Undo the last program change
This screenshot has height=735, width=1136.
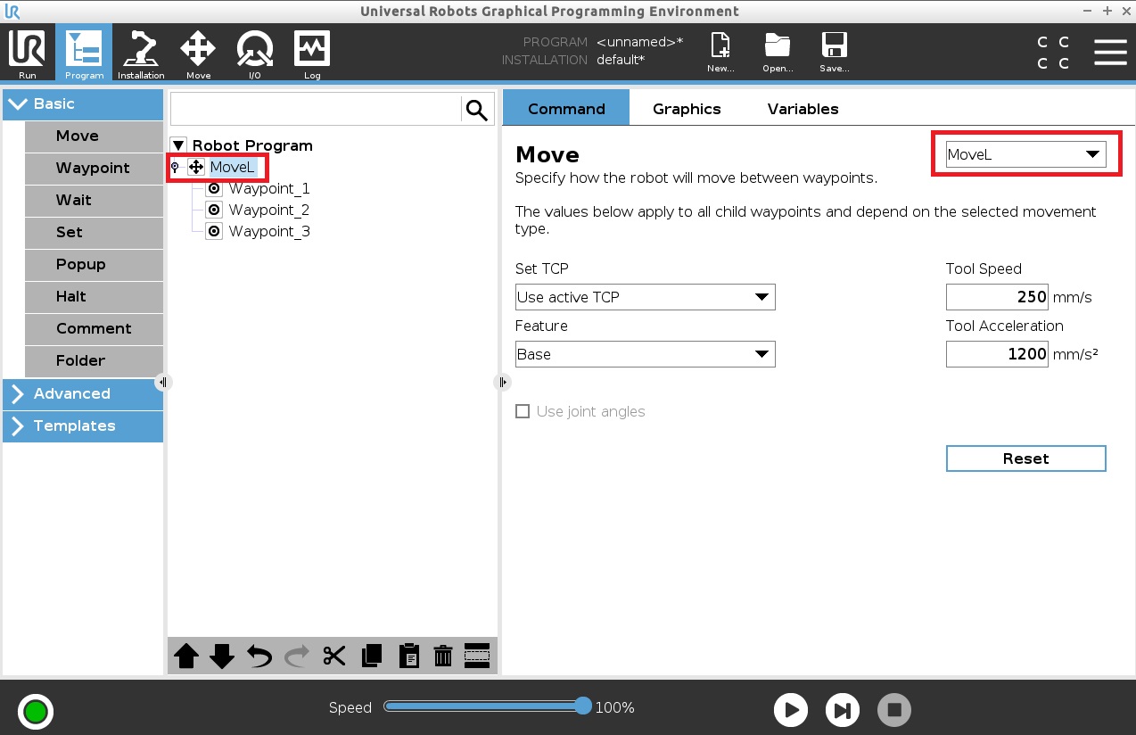point(259,657)
